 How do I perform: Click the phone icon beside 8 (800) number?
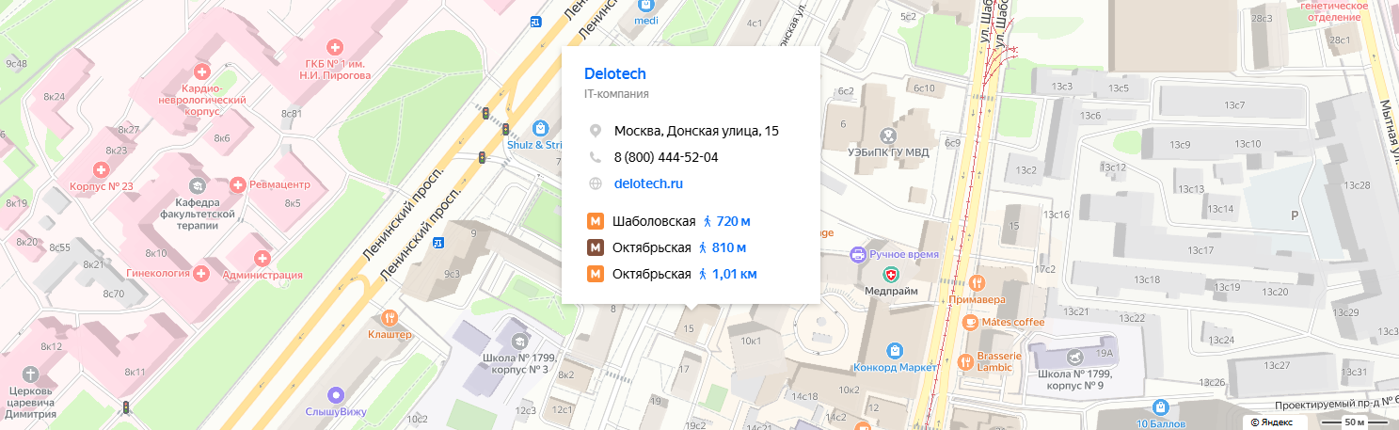point(595,157)
